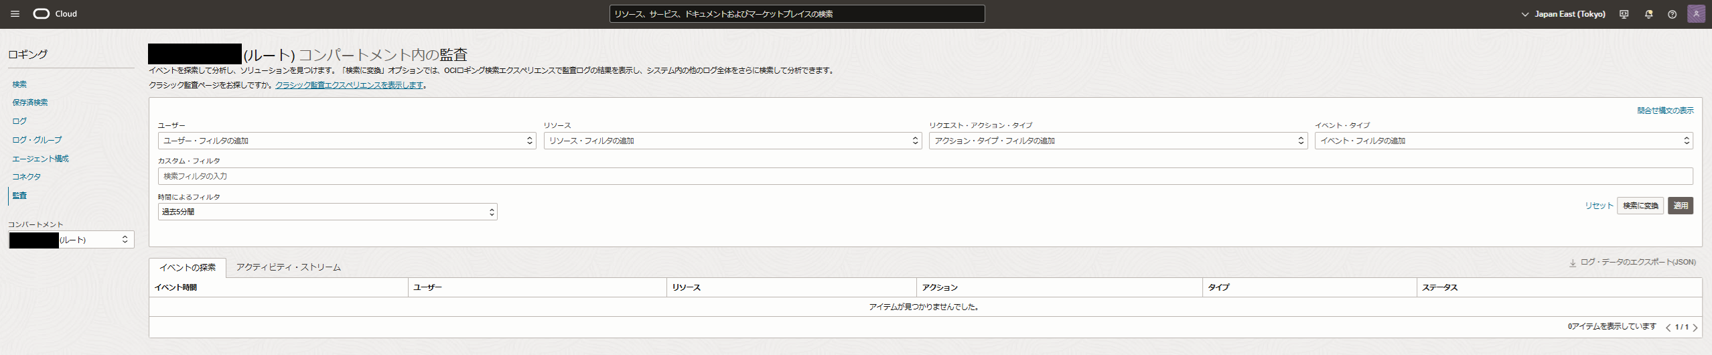
Task: Open 保存済検索 in the sidebar
Action: (30, 102)
